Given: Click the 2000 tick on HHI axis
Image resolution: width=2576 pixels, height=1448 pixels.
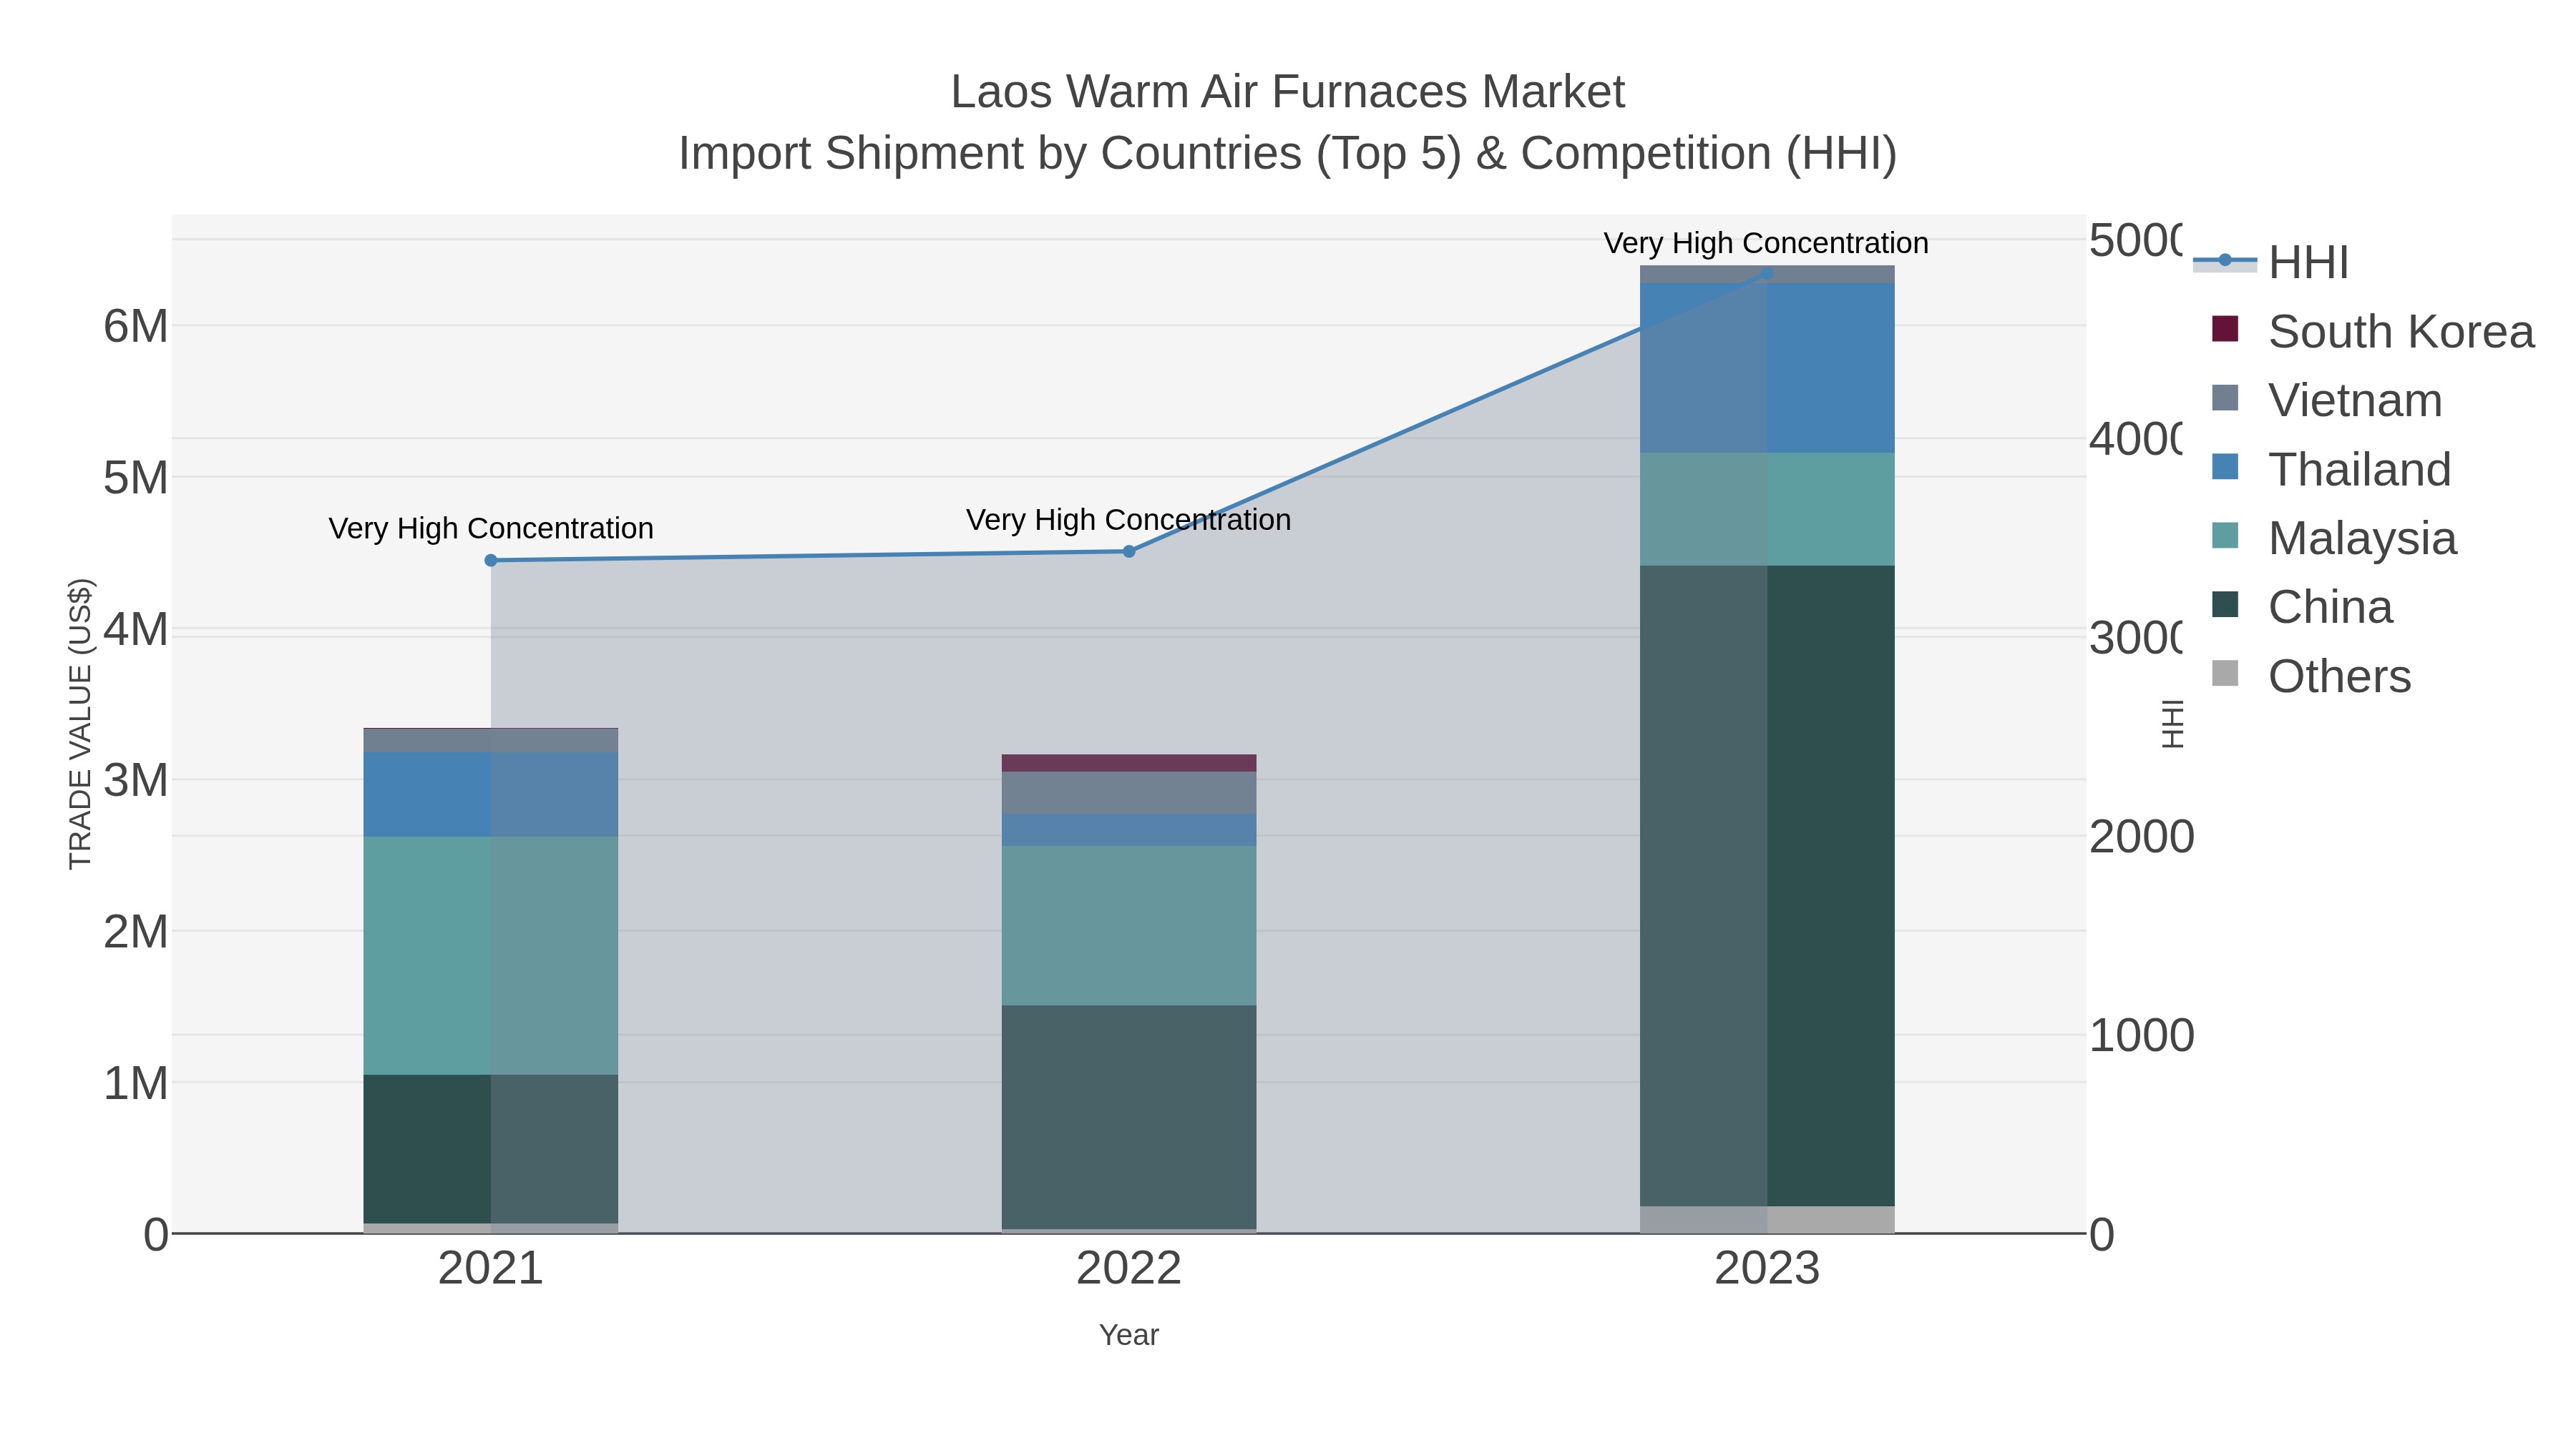Looking at the screenshot, I should point(2142,837).
